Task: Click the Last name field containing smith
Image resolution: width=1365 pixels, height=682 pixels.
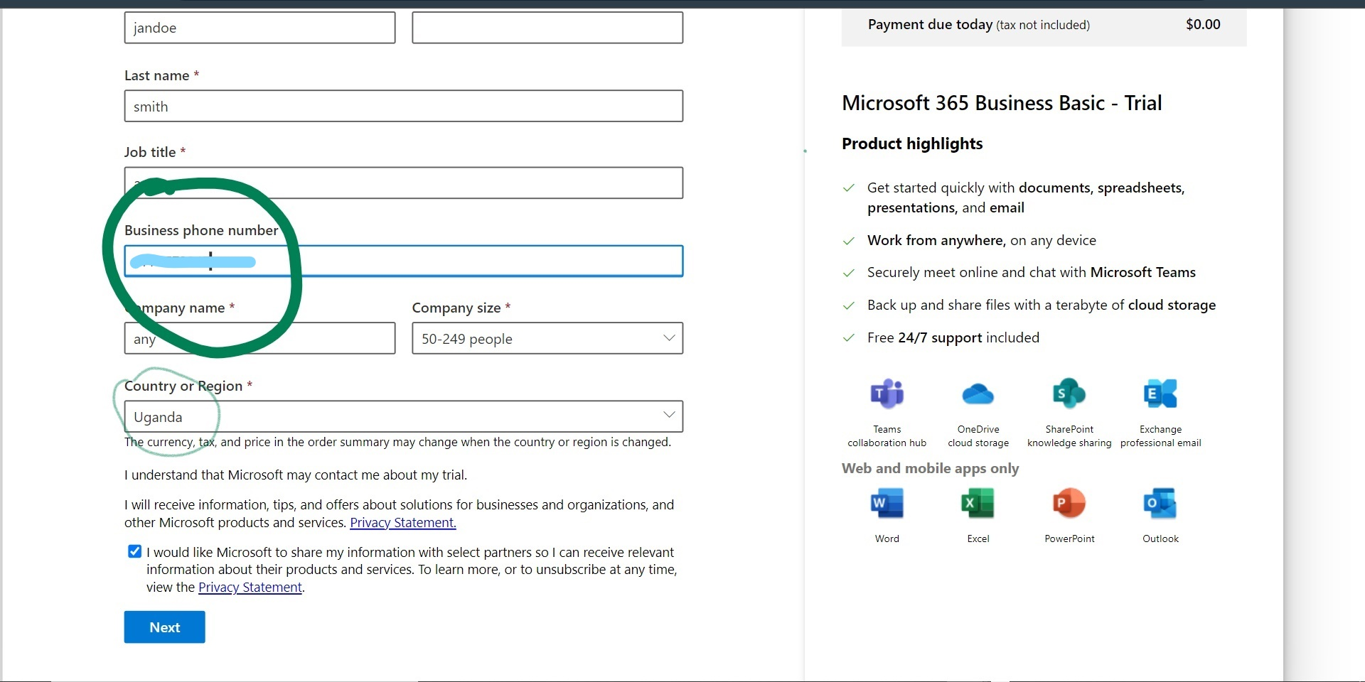Action: (x=404, y=106)
